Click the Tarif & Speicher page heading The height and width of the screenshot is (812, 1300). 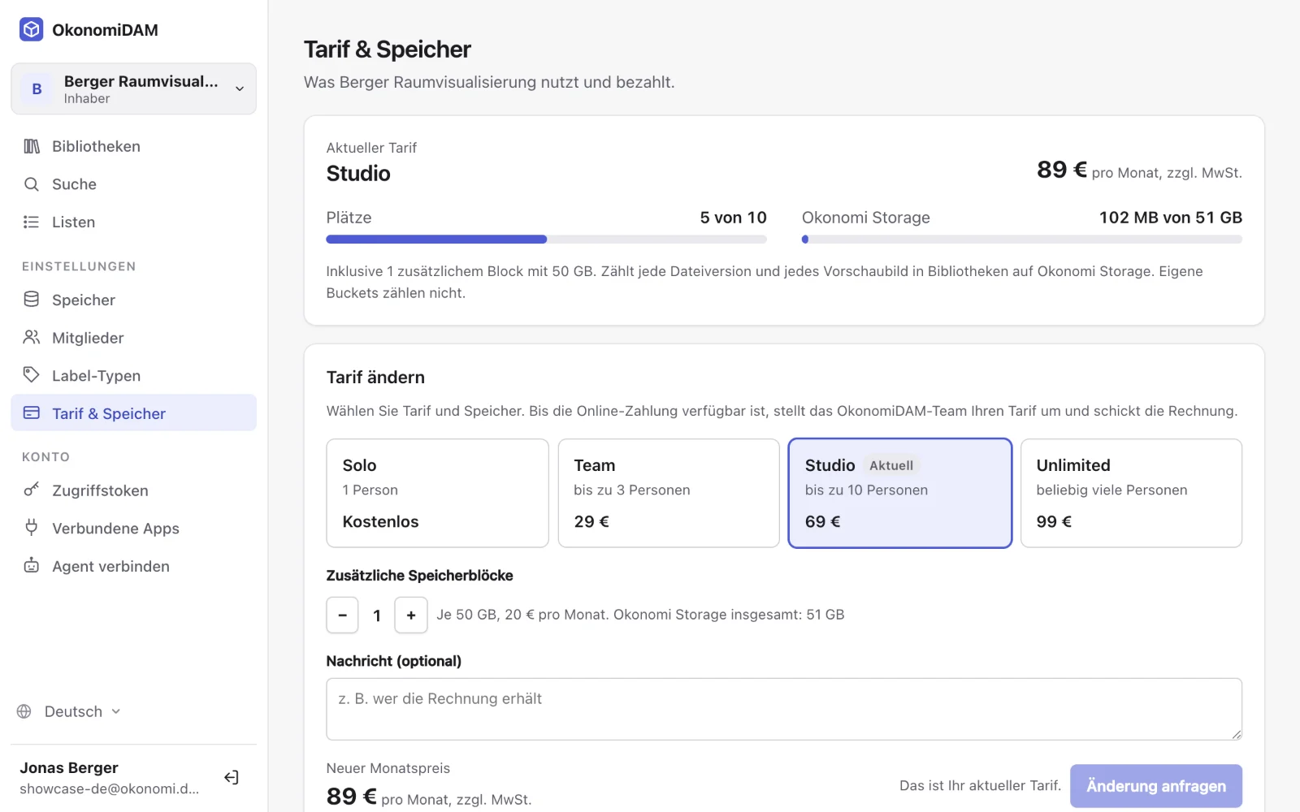(x=388, y=50)
